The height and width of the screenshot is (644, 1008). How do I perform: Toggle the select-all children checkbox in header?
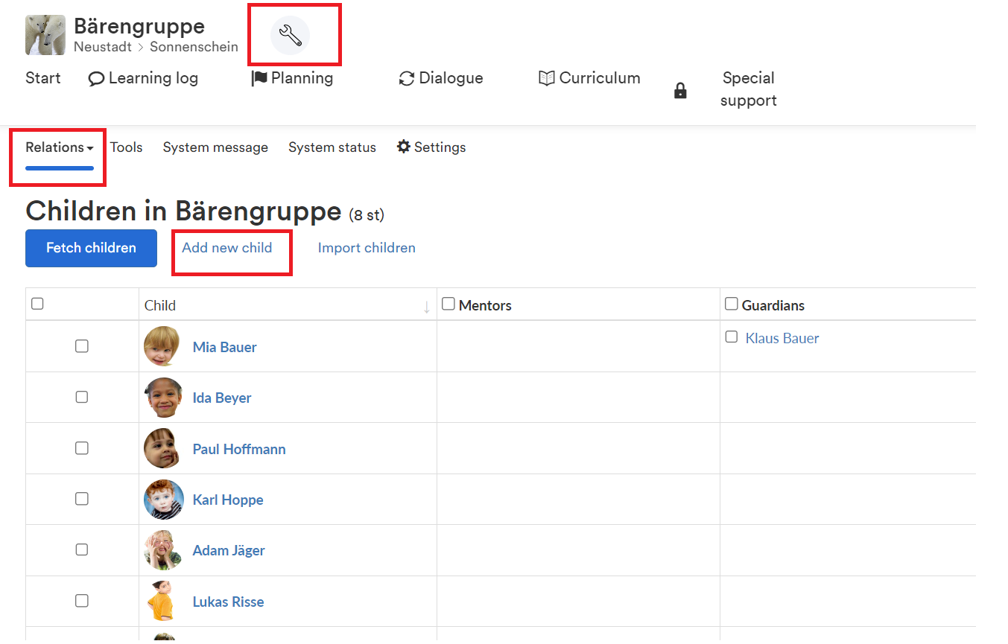(x=37, y=304)
